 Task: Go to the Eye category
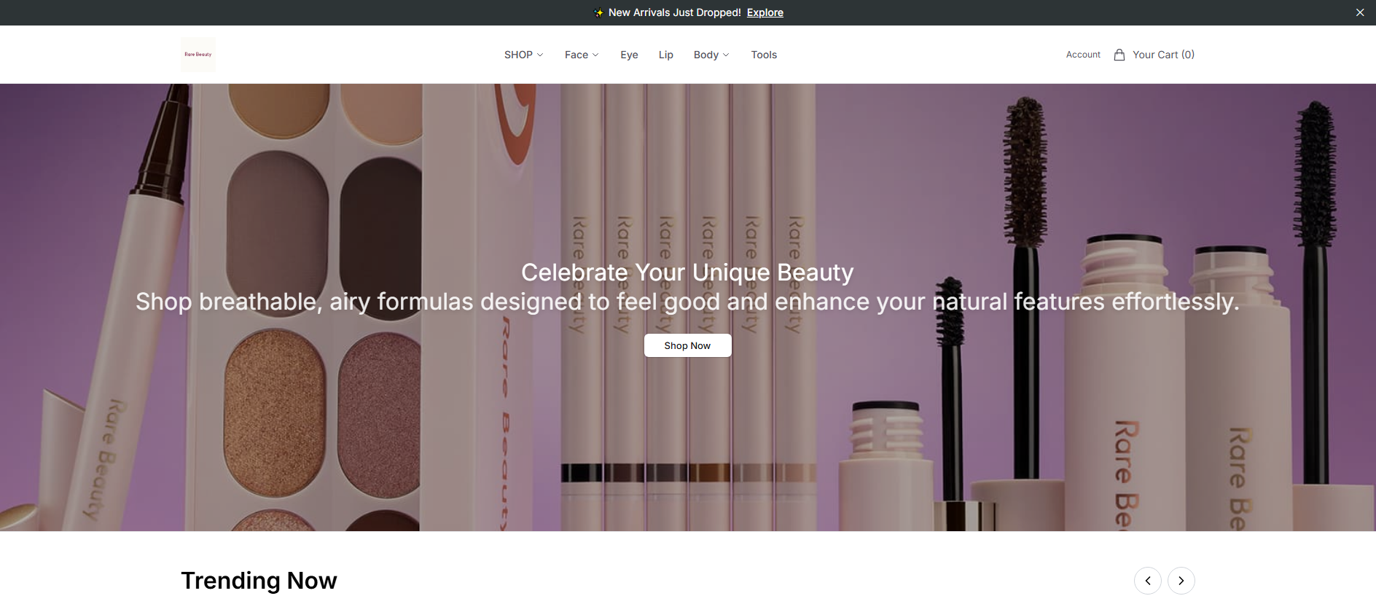[x=629, y=55]
